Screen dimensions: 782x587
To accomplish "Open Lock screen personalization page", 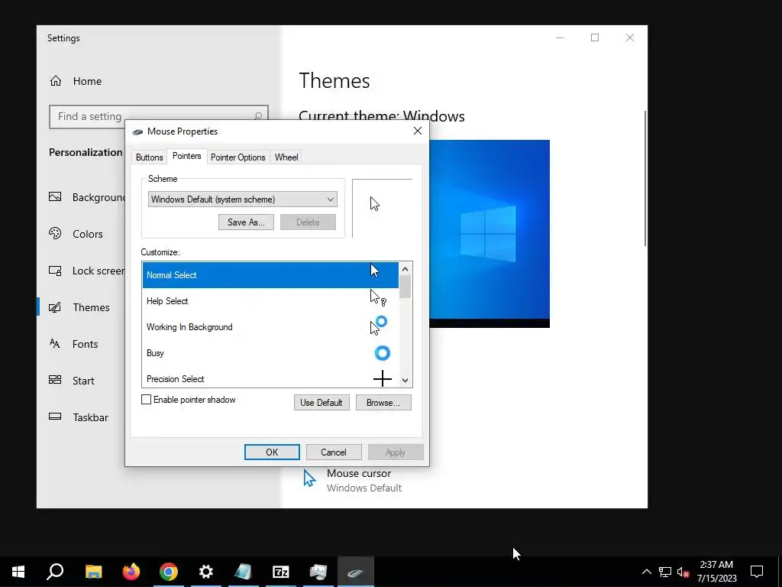I will pos(87,271).
